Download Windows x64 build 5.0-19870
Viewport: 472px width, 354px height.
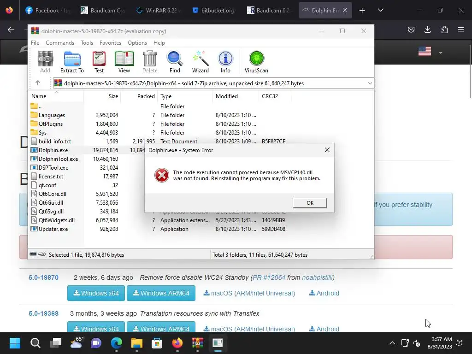point(96,293)
